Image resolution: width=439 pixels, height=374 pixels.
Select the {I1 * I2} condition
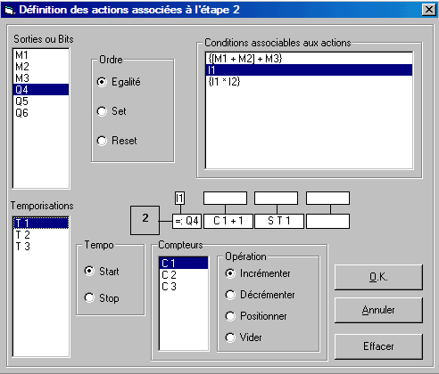pos(309,82)
